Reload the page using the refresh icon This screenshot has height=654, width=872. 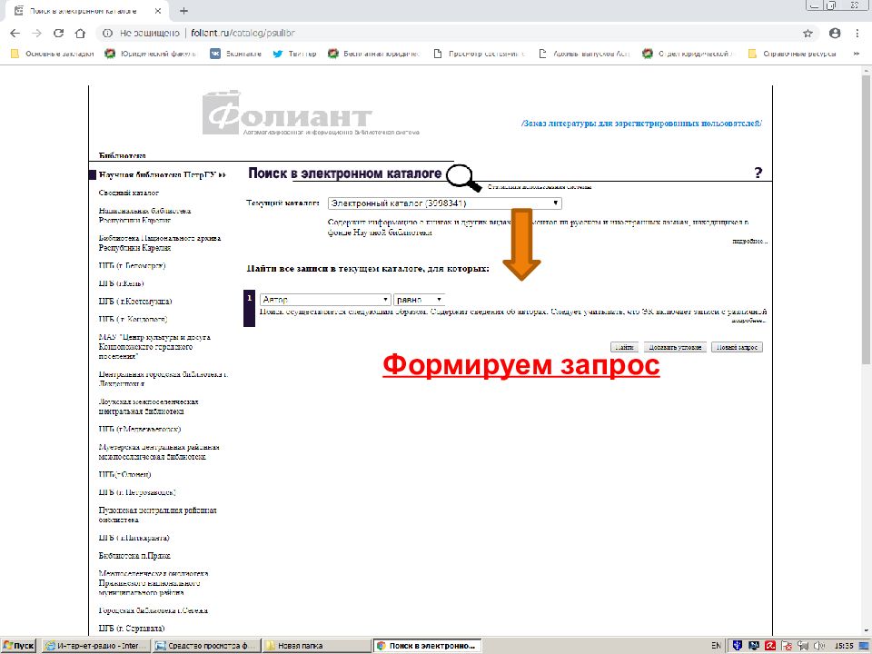pyautogui.click(x=58, y=33)
